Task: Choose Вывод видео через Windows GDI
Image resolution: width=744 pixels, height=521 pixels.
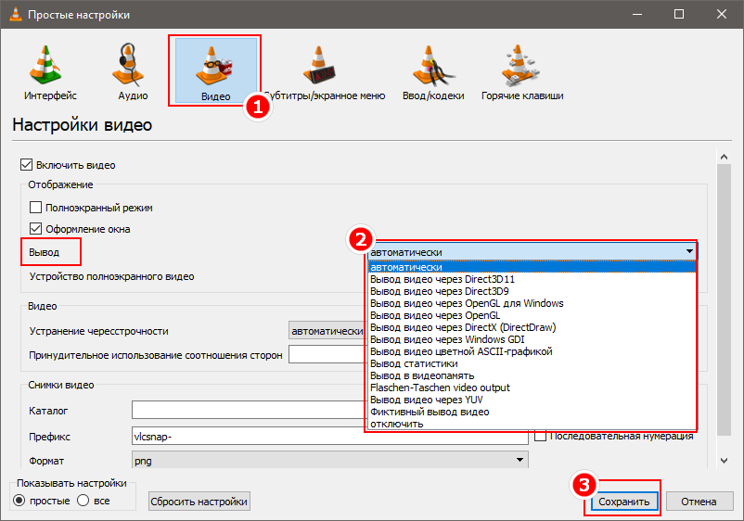Action: pyautogui.click(x=532, y=339)
